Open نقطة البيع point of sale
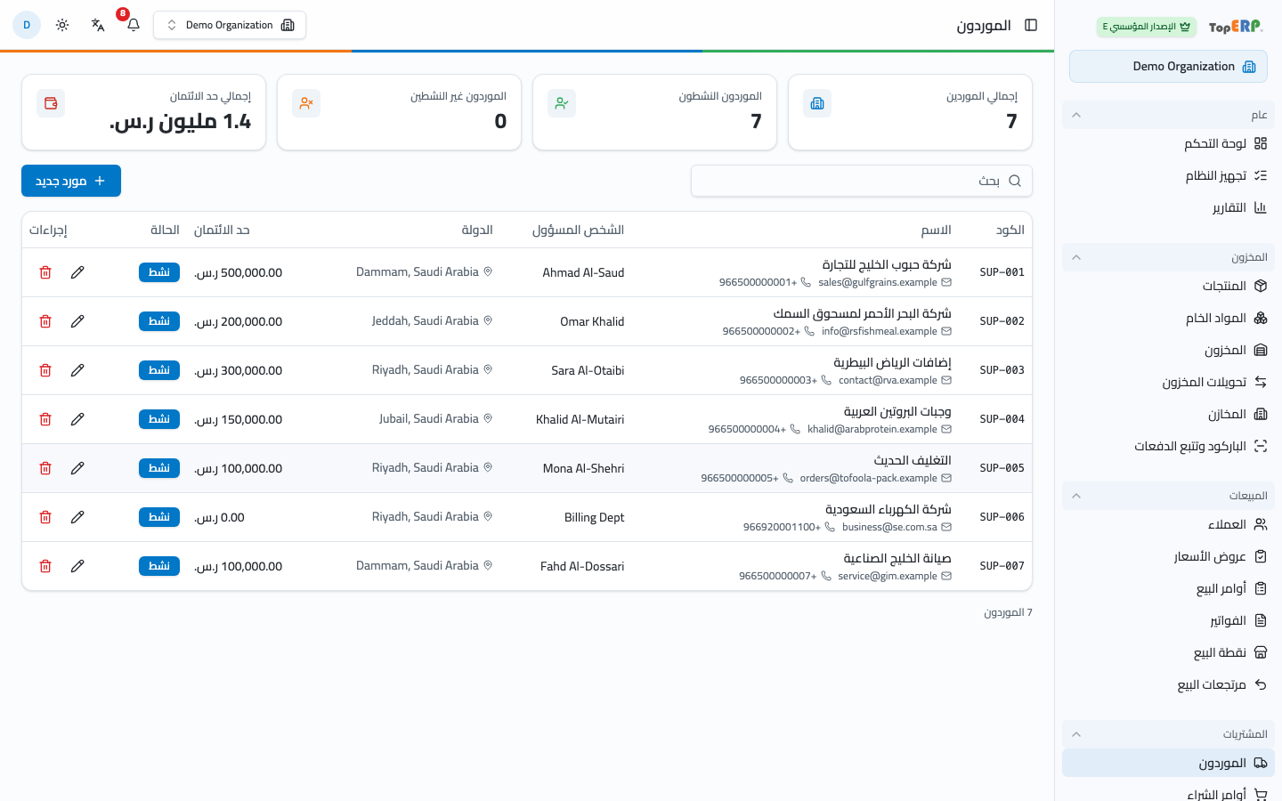Image resolution: width=1282 pixels, height=801 pixels. [x=1168, y=652]
